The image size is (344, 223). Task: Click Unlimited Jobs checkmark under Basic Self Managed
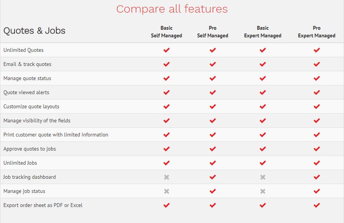click(x=166, y=163)
